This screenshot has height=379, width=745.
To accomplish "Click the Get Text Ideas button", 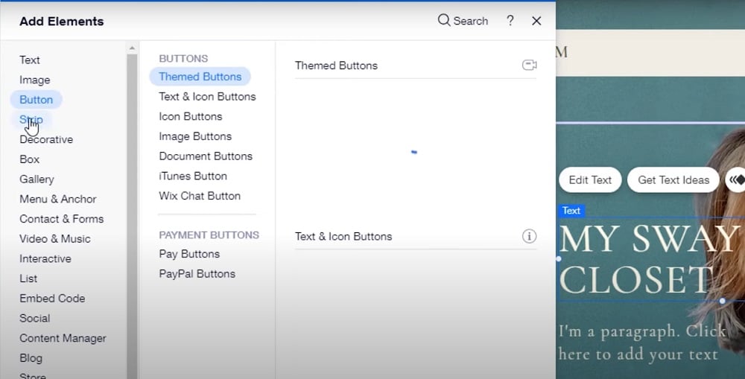I will tap(673, 179).
